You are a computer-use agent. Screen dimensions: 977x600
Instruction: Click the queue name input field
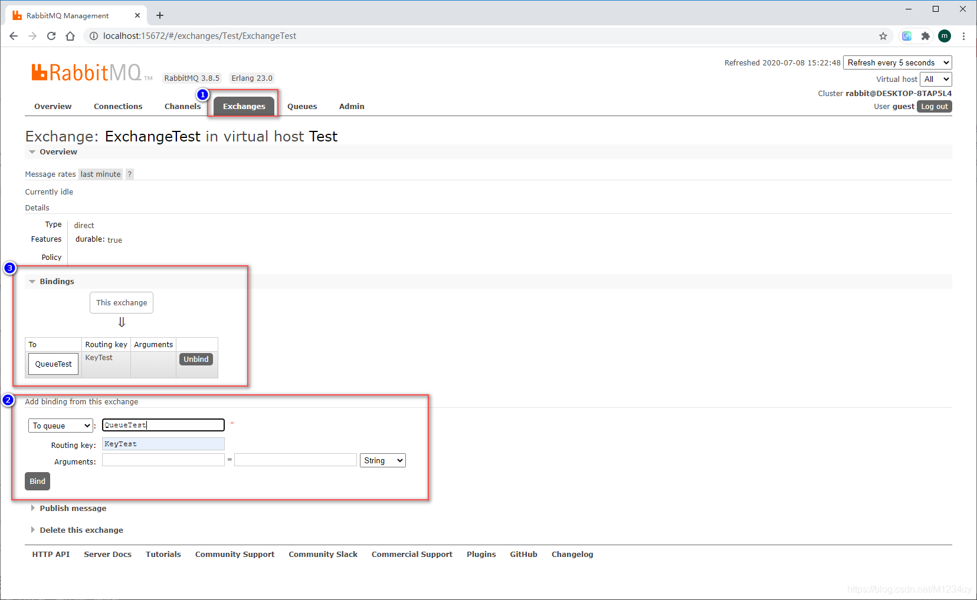(x=163, y=425)
